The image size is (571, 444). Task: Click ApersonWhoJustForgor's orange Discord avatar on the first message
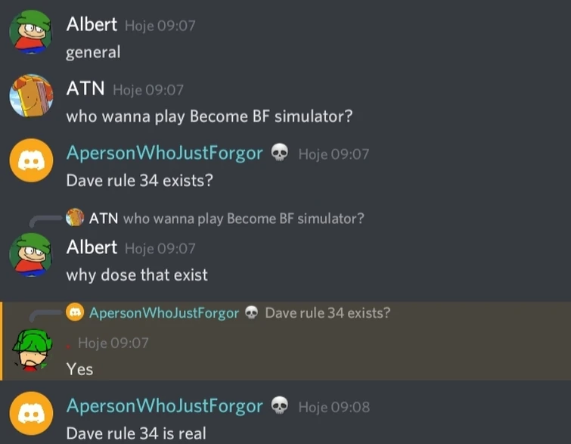point(31,160)
